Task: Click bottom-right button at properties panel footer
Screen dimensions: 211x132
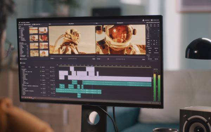Action: point(156,59)
